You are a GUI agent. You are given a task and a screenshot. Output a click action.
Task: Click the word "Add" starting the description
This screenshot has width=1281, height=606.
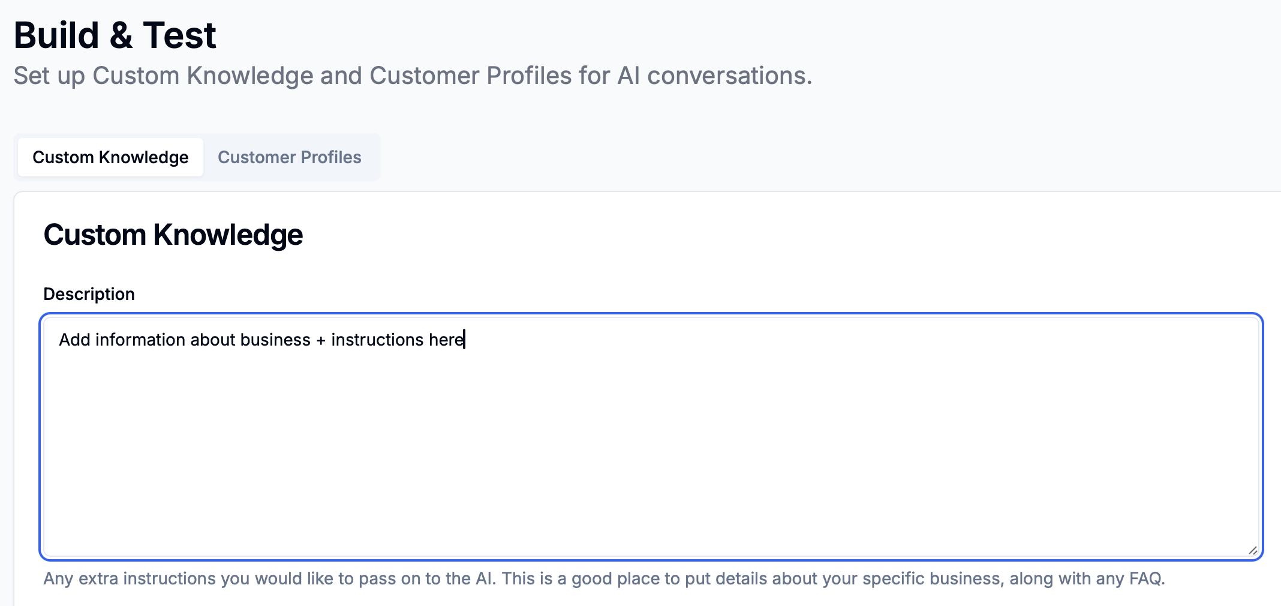point(74,340)
